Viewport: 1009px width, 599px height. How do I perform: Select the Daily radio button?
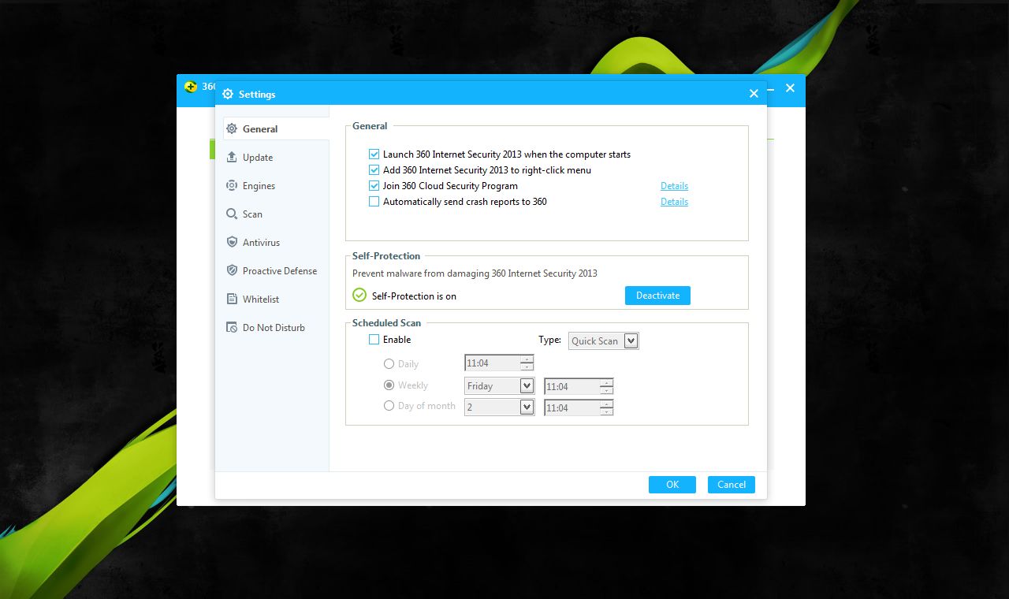coord(389,364)
